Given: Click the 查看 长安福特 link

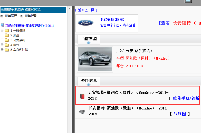Looking at the screenshot, I should (180, 23).
